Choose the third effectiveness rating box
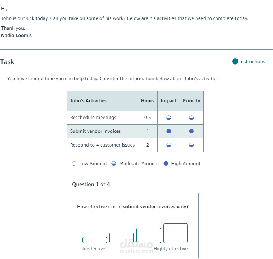This screenshot has height=259, width=273. coord(149,235)
